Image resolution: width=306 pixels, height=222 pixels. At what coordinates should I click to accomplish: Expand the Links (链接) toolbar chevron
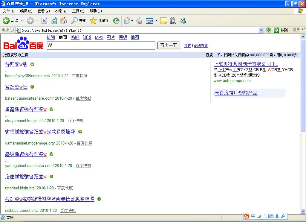coord(304,29)
